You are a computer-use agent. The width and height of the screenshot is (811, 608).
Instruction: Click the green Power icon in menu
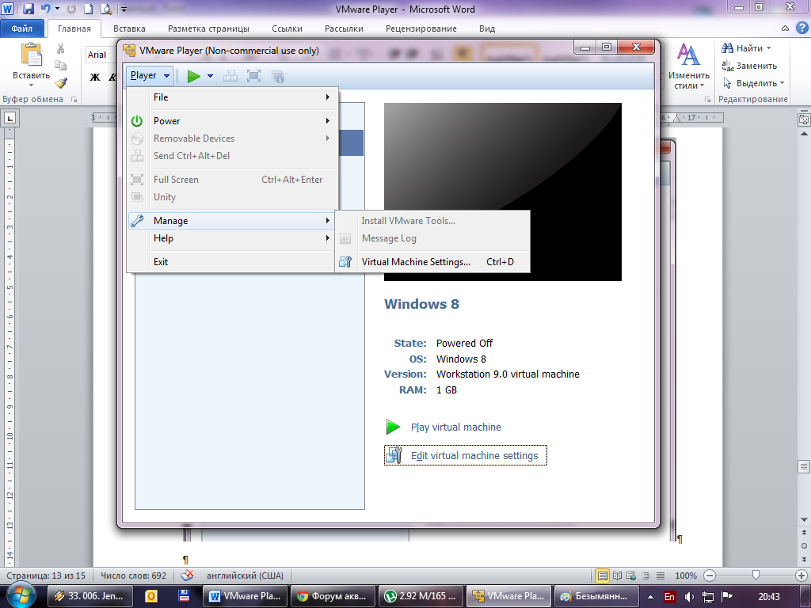pyautogui.click(x=137, y=121)
